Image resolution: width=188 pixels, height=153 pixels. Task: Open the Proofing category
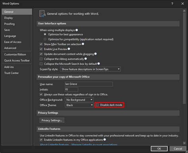pos(17,24)
